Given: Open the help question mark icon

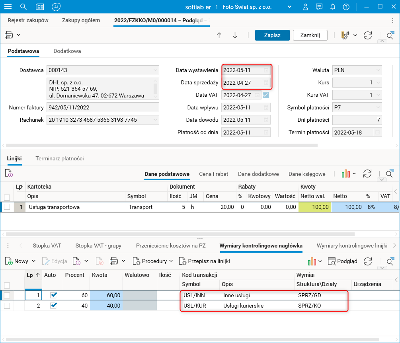Looking at the screenshot, I should pyautogui.click(x=346, y=7).
